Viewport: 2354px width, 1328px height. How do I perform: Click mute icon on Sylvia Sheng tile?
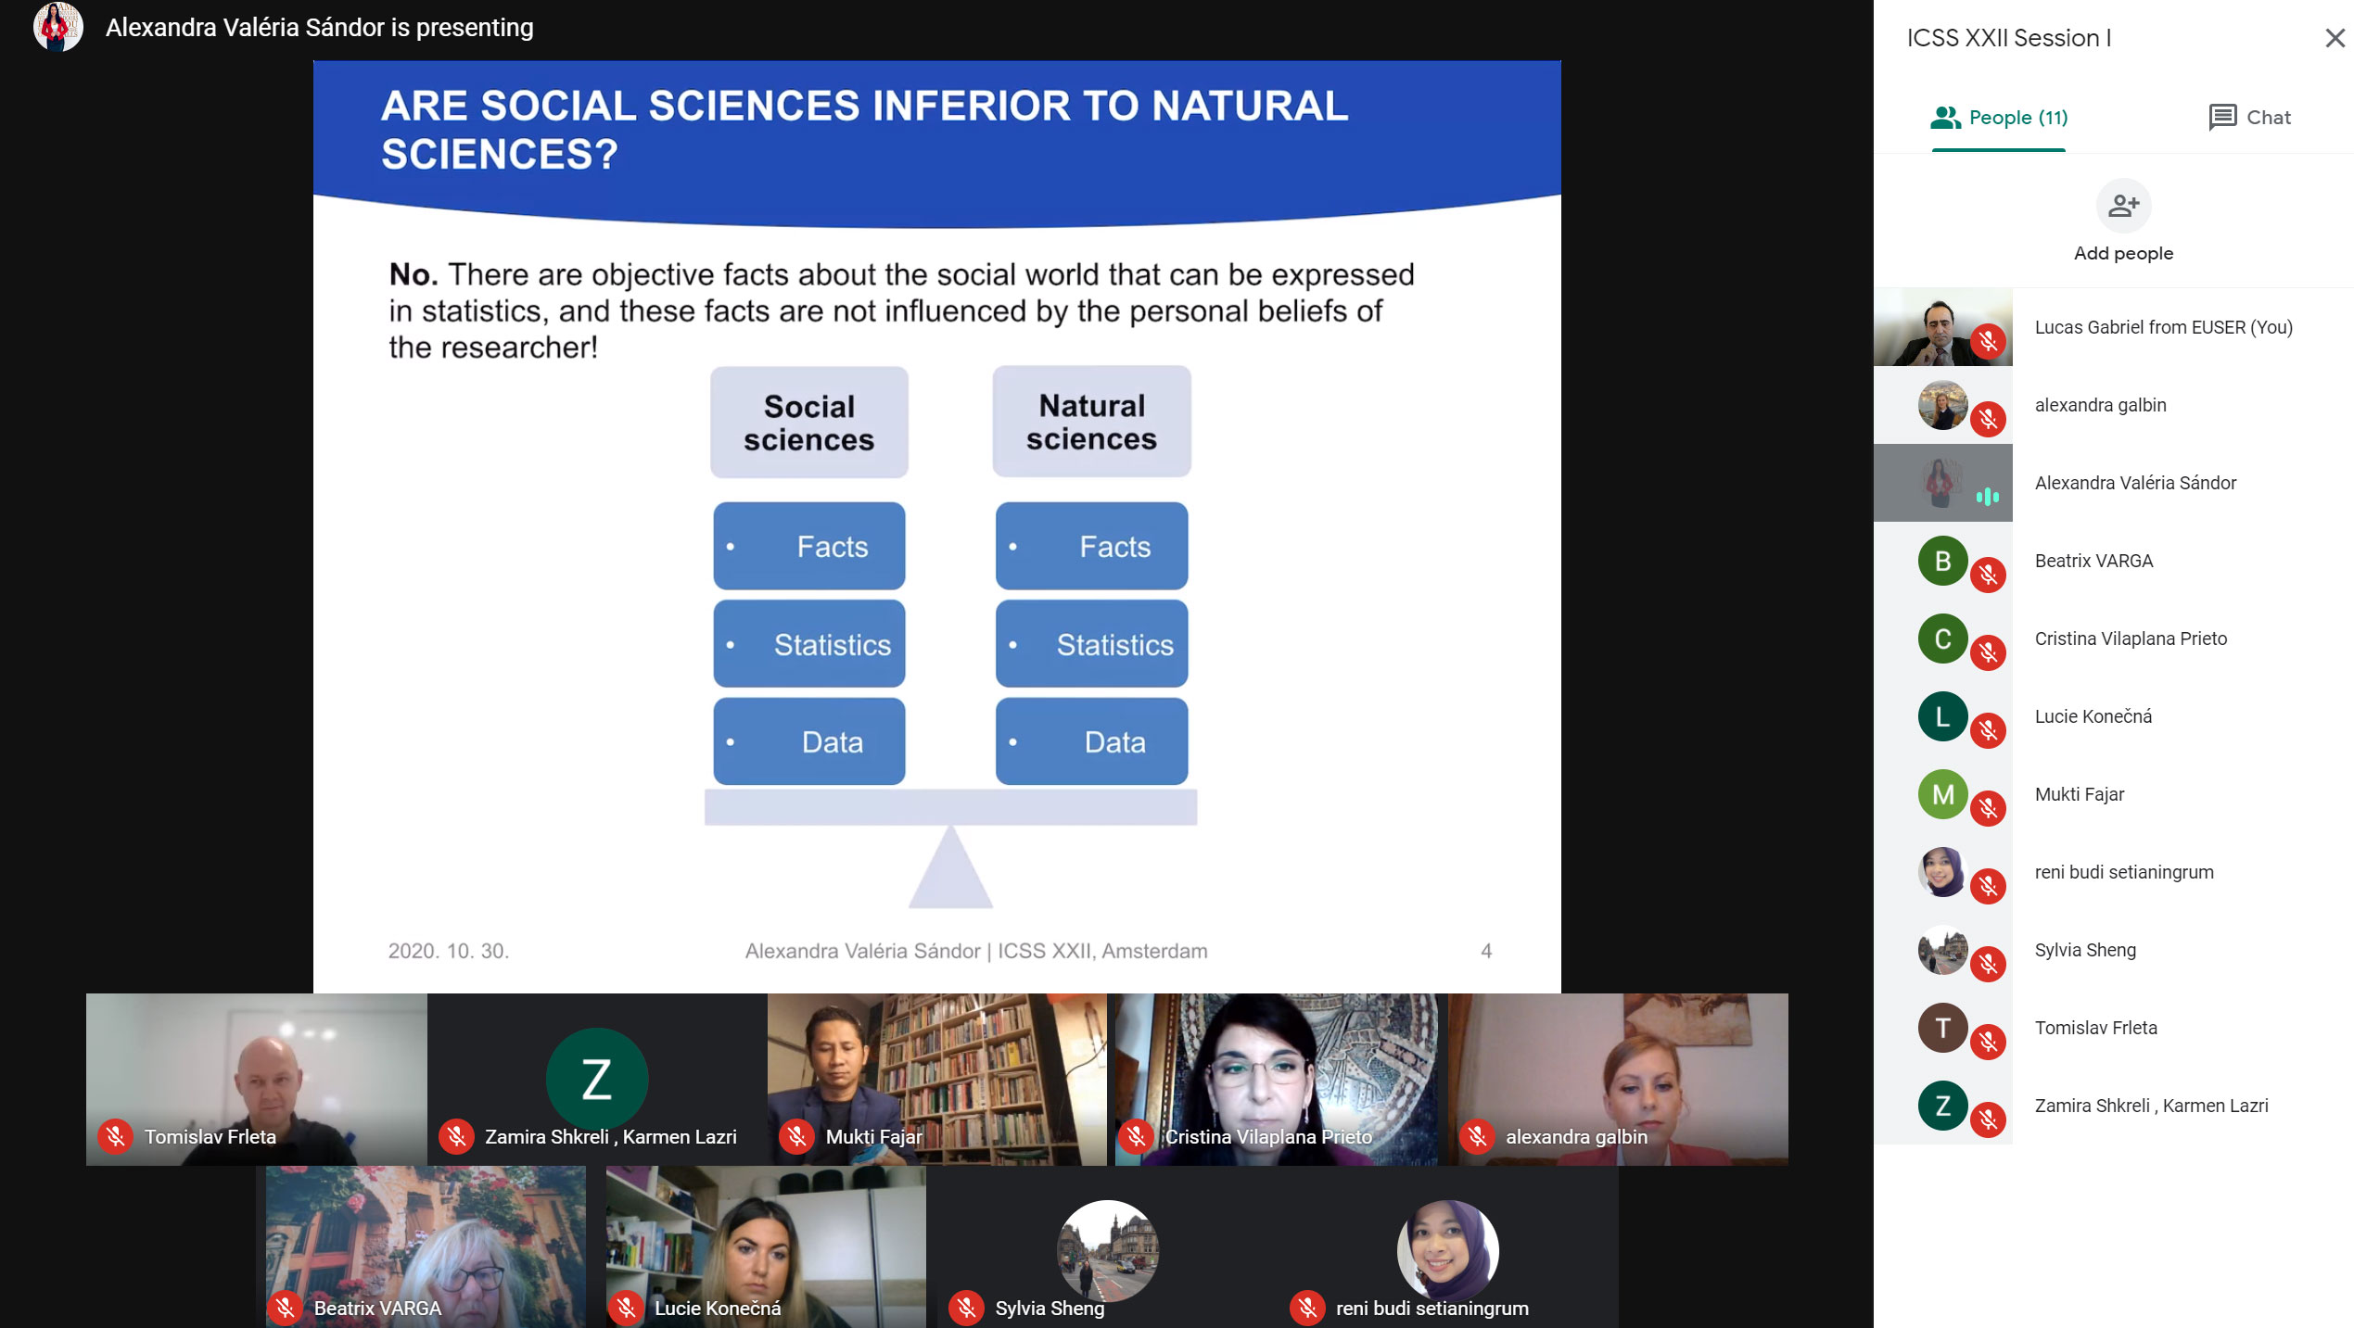966,1308
